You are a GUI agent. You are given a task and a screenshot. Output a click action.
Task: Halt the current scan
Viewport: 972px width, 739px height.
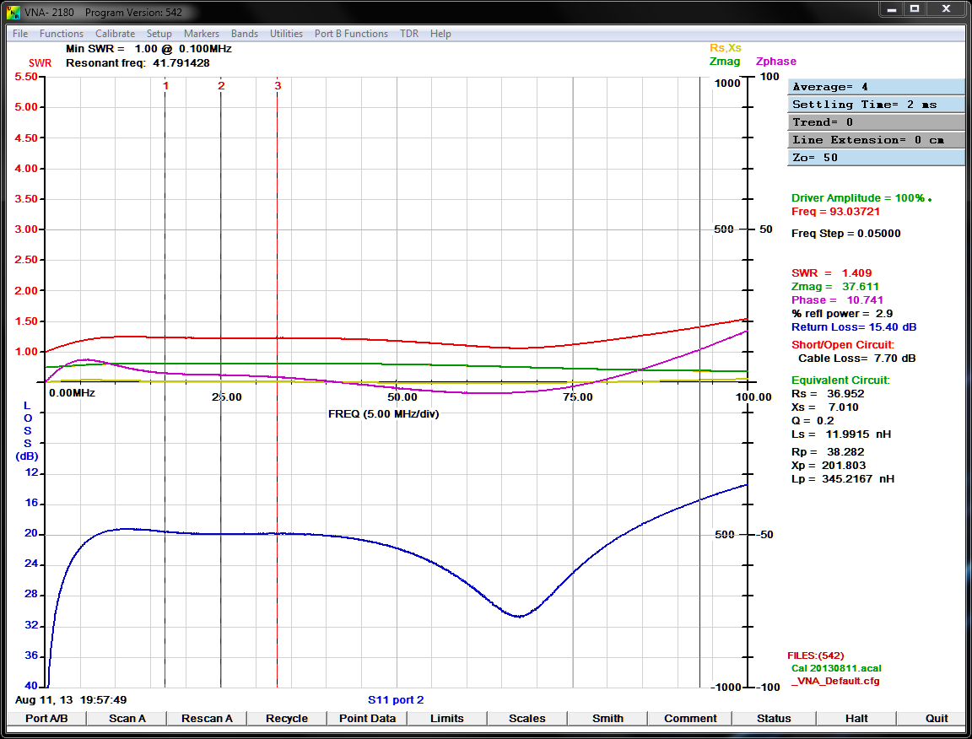[x=856, y=719]
